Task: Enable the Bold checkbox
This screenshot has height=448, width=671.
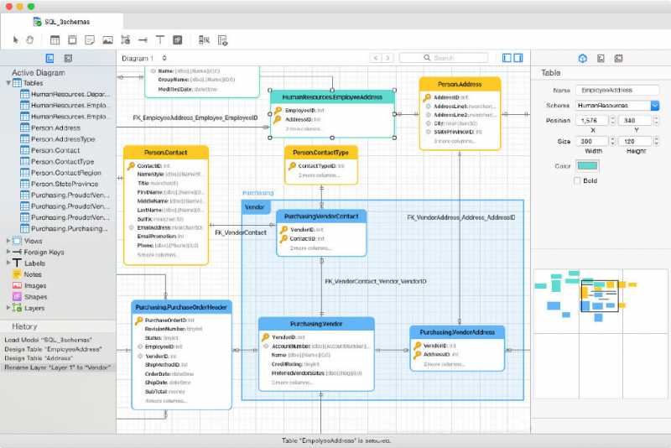Action: tap(578, 180)
